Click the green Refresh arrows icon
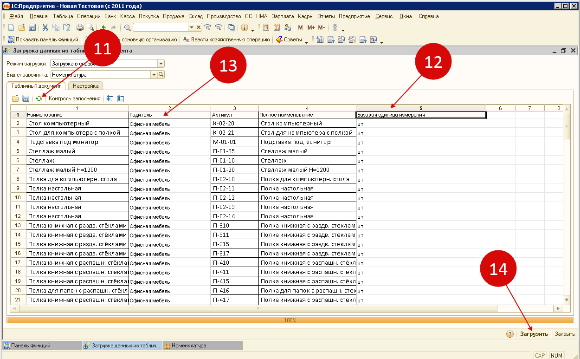This screenshot has width=580, height=359. 39,98
